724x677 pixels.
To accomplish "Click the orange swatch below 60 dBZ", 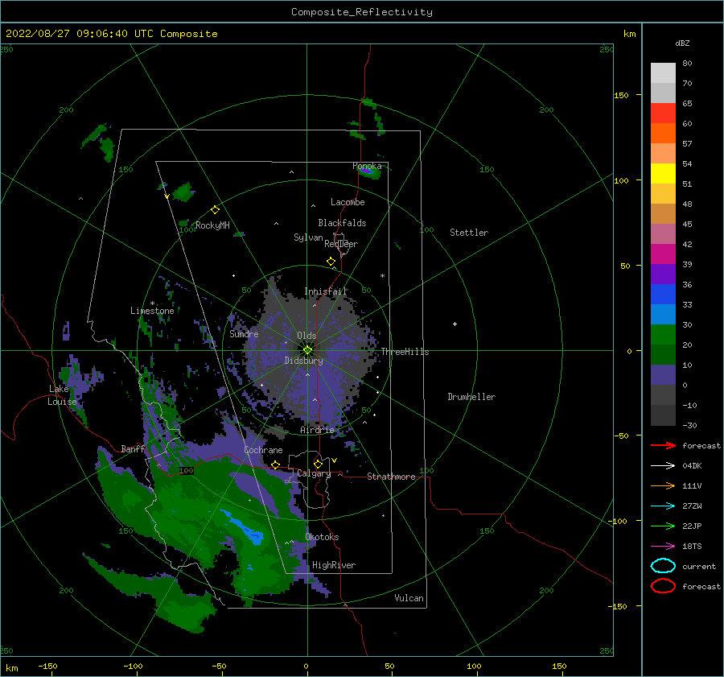I will [663, 133].
